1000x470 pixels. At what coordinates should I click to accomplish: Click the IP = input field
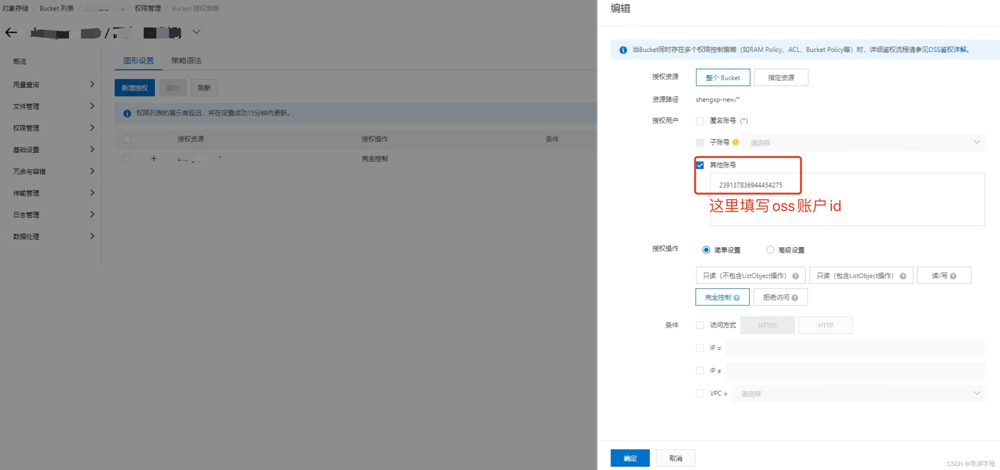pos(855,348)
